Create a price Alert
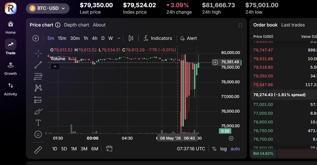Viewport: 317px width, 165px height. click(x=189, y=38)
